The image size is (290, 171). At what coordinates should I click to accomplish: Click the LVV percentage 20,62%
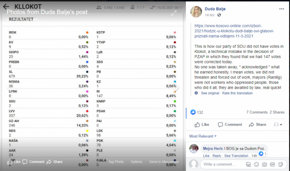click(82, 116)
